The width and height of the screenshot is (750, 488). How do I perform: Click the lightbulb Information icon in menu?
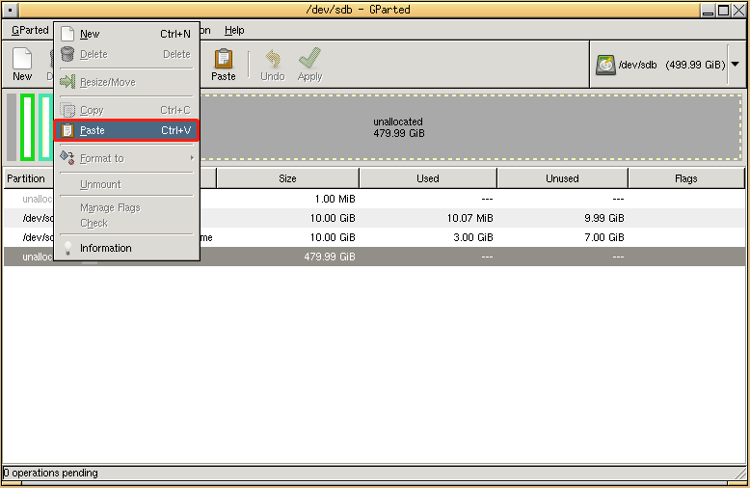click(67, 248)
